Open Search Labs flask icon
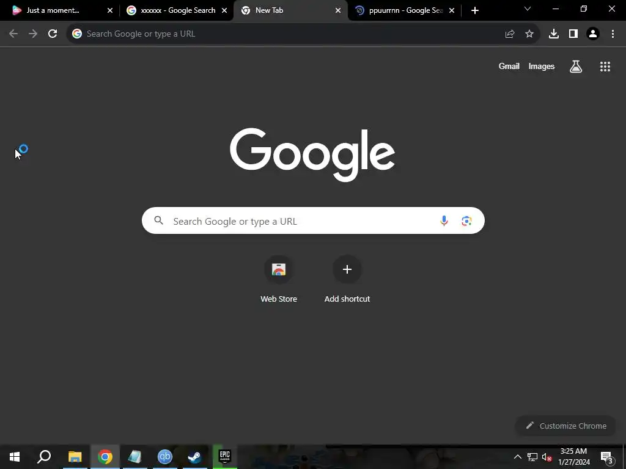This screenshot has height=469, width=626. [576, 67]
